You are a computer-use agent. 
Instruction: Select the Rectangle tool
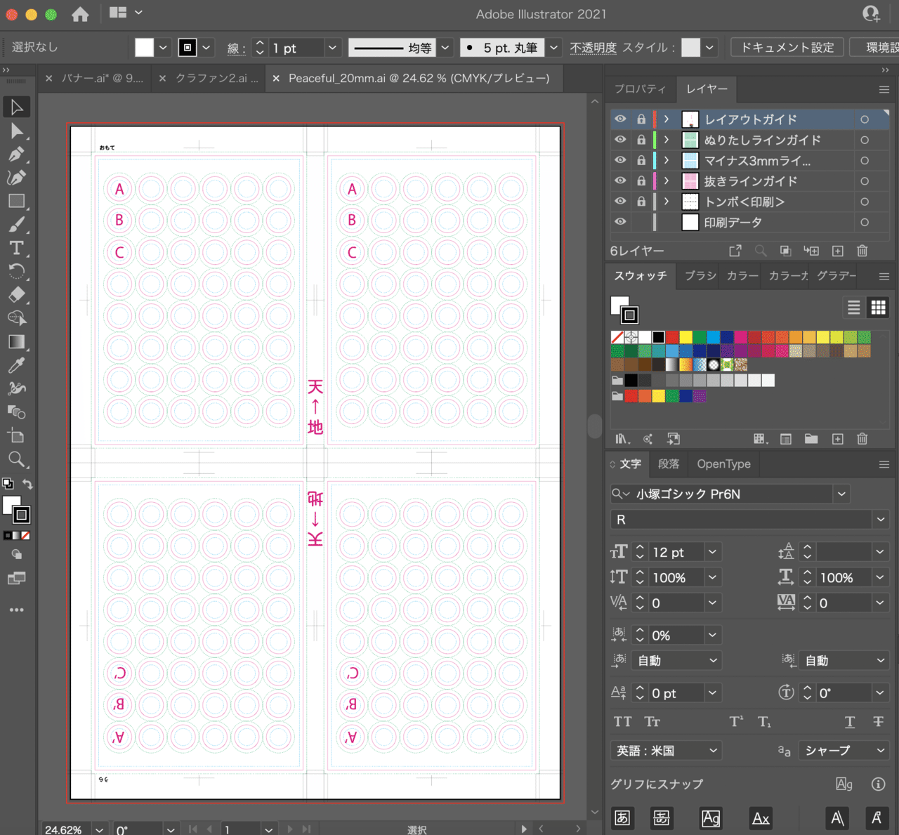click(x=17, y=201)
